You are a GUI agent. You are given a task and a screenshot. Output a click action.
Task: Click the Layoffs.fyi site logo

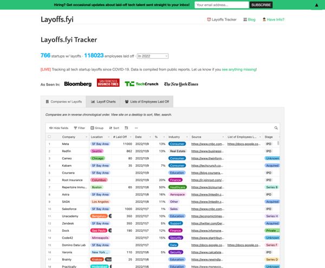57,20
